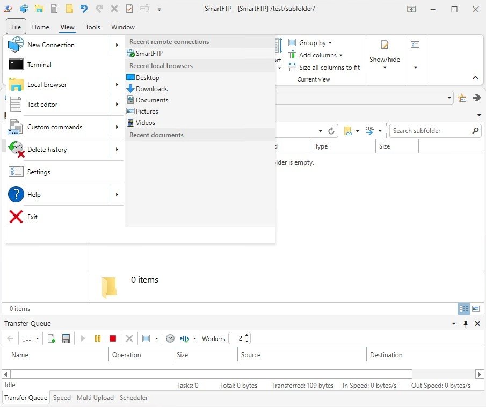This screenshot has height=407, width=486.
Task: Expand the Help submenu arrow
Action: (x=117, y=194)
